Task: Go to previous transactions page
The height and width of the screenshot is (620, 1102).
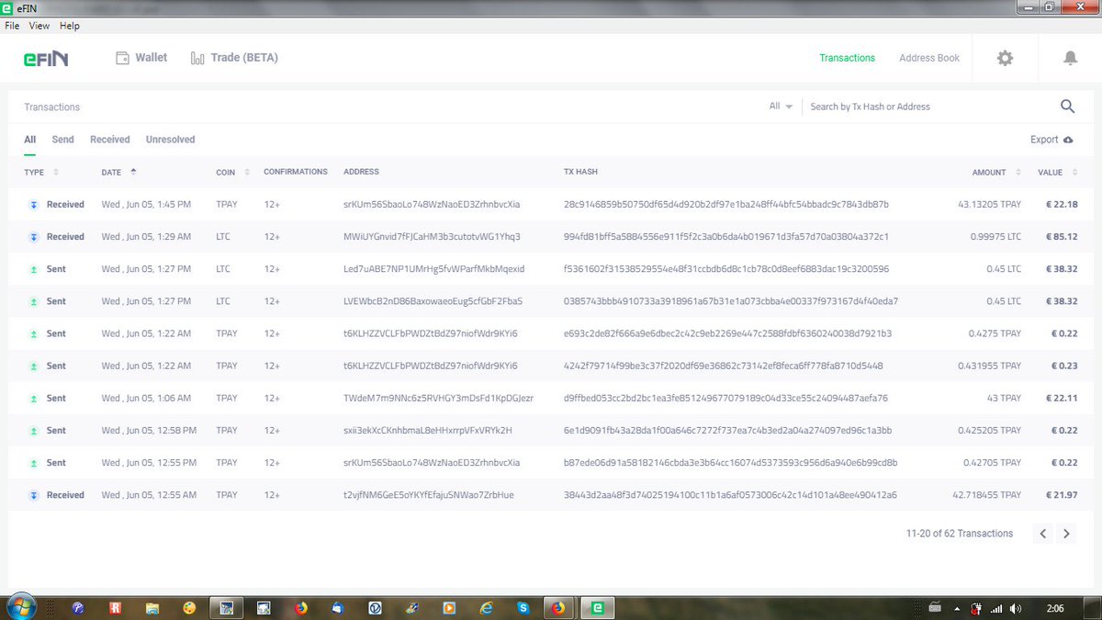Action: [1043, 533]
